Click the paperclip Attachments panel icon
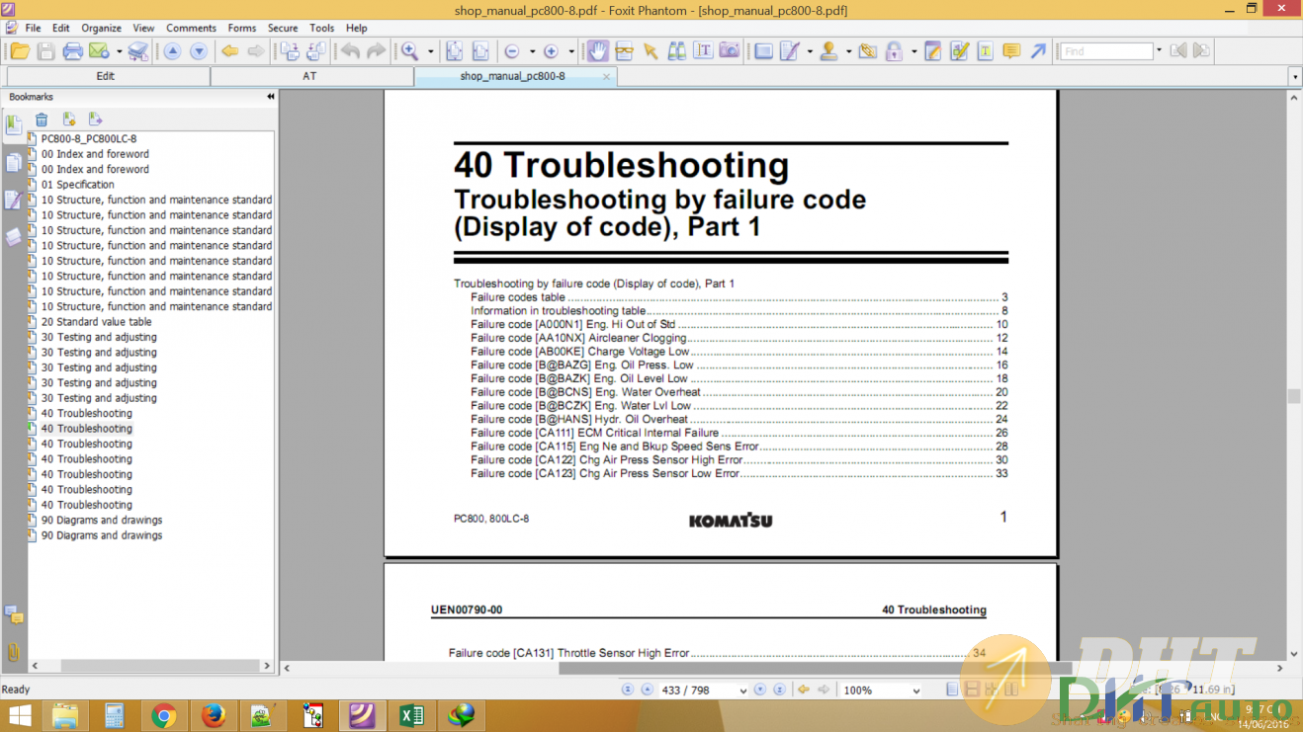 (x=13, y=652)
